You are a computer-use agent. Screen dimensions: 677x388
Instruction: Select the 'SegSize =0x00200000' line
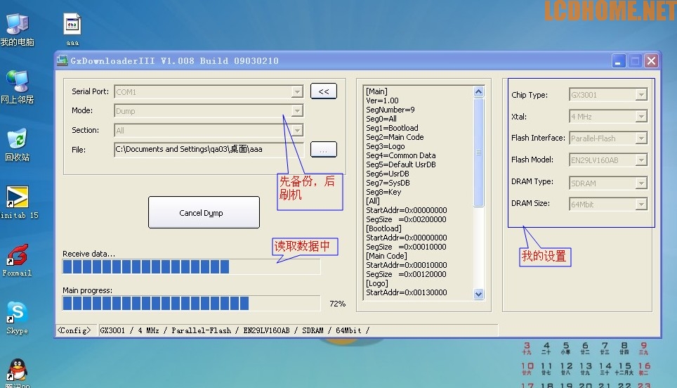click(406, 219)
